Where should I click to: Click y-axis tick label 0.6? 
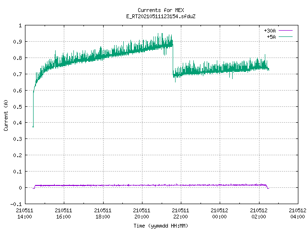[17, 91]
